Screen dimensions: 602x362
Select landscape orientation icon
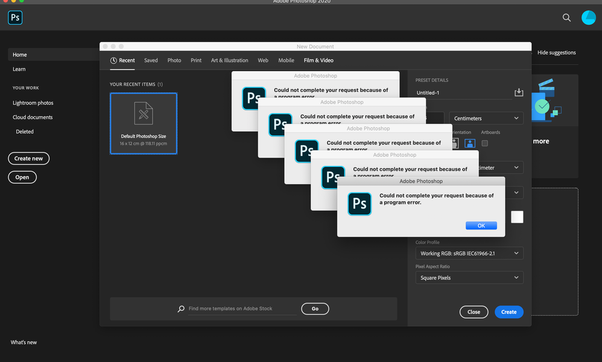click(470, 143)
